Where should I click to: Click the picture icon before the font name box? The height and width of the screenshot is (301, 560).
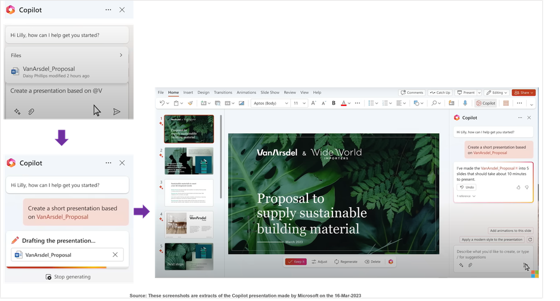coord(241,103)
